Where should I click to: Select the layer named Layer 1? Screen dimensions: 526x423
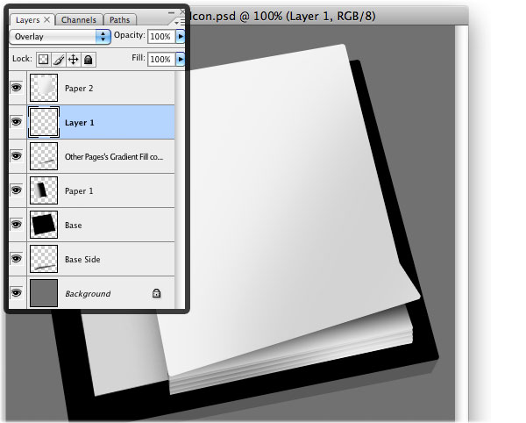click(80, 123)
